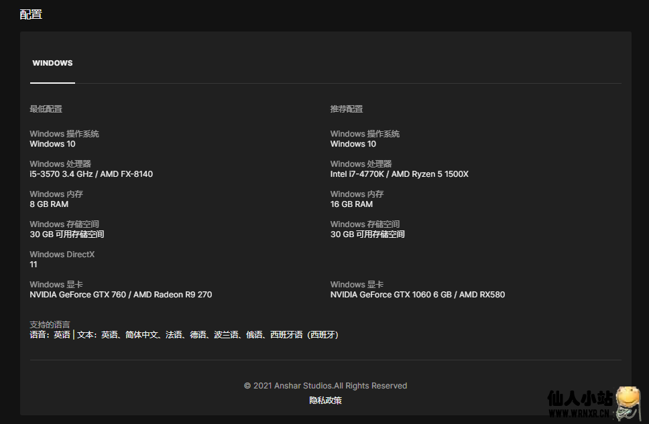Screen dimensions: 649x424
Task: Open the 隐私政策 privacy policy link
Action: [325, 401]
